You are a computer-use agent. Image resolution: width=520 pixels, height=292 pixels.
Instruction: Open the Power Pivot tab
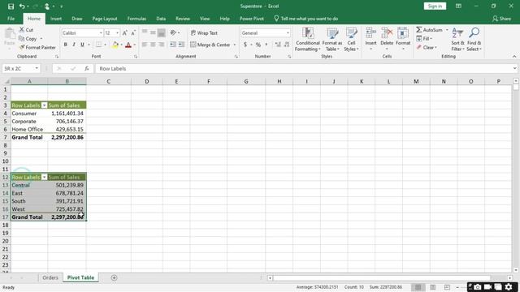point(251,19)
